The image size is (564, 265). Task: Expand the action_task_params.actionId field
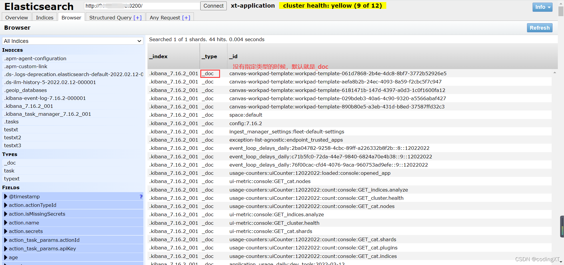(x=73, y=240)
